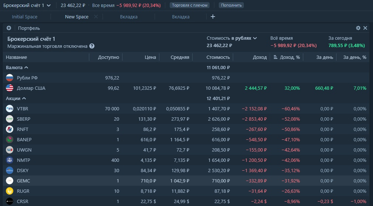
Task: Click GEMC loss percent −31,92%
Action: (291, 181)
